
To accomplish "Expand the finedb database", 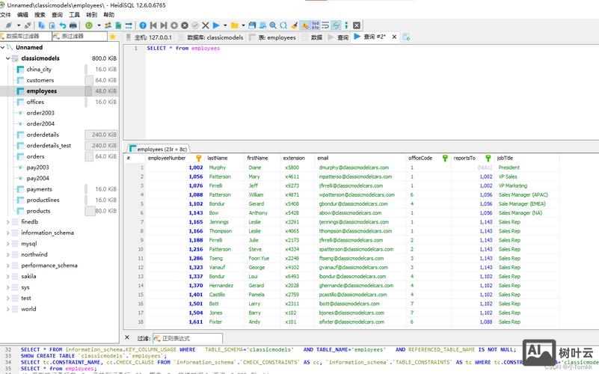I will (7, 222).
